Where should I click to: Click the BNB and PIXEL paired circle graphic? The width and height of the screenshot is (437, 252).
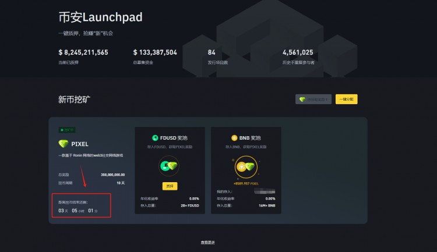[x=246, y=167]
